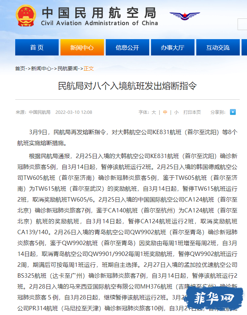Click the publish date 2022-03-10 12:08
The width and height of the screenshot is (247, 315).
click(x=74, y=112)
